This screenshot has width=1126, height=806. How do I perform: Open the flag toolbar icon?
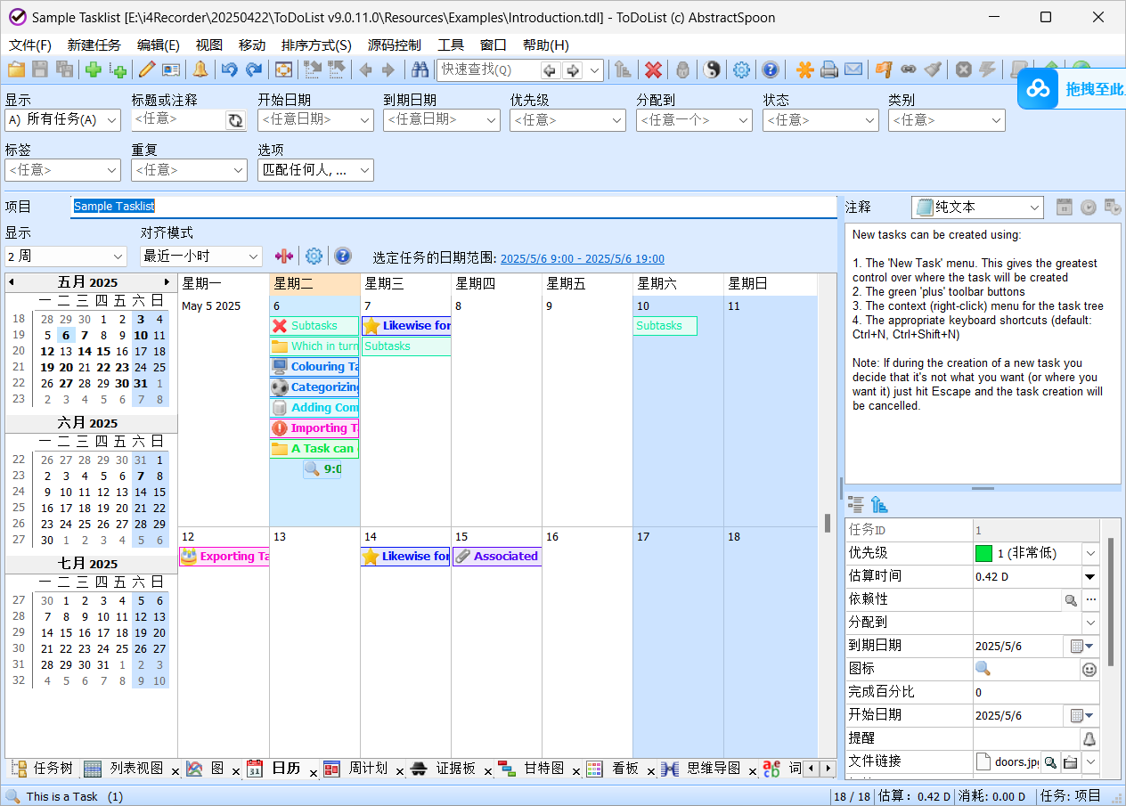[883, 69]
